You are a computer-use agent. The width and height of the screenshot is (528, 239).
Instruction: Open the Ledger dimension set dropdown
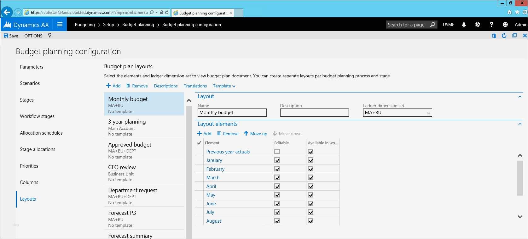tap(428, 113)
